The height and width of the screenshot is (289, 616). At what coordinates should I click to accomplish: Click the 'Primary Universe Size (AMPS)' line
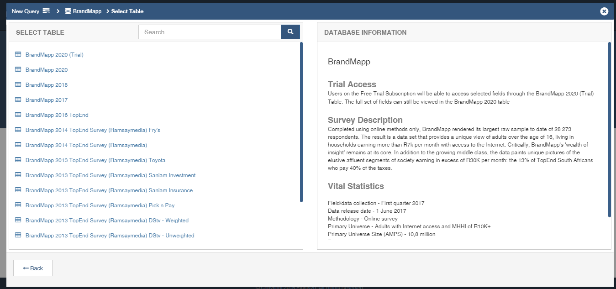click(382, 234)
